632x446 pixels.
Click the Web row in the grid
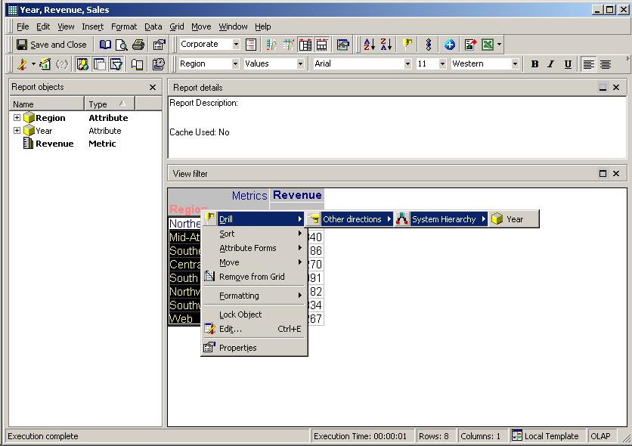click(181, 318)
